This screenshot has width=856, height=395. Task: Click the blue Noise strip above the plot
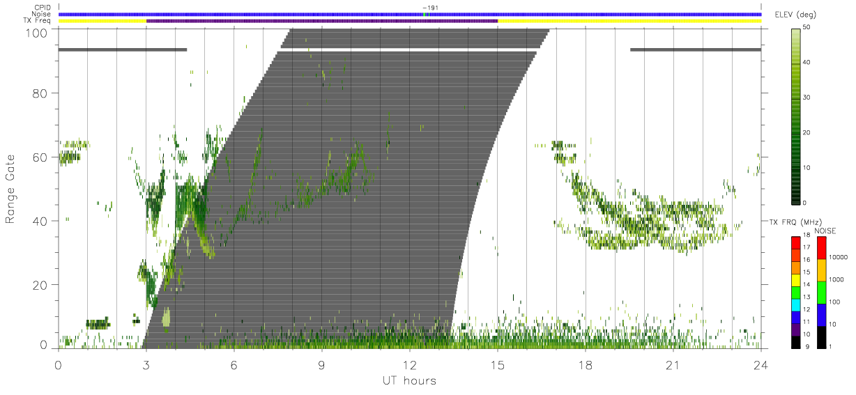click(410, 14)
